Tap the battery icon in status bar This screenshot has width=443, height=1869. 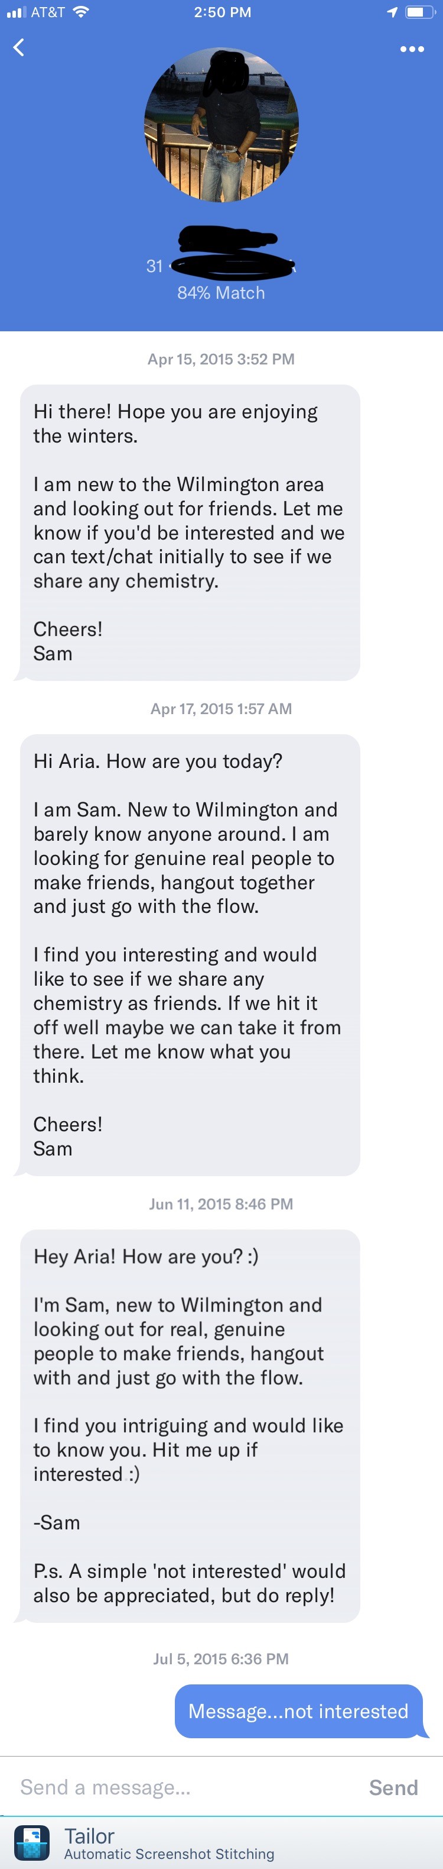(418, 12)
